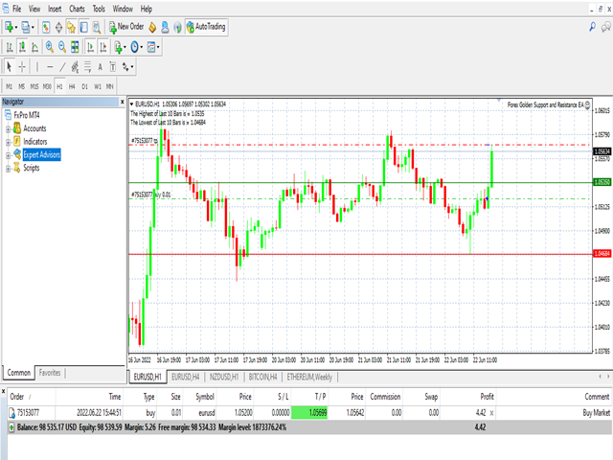Select the Crosshair tool
This screenshot has width=613, height=460.
pyautogui.click(x=22, y=67)
